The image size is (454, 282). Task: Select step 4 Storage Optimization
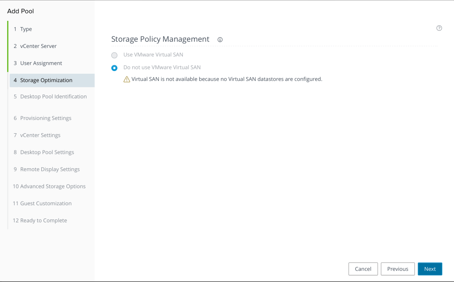46,80
